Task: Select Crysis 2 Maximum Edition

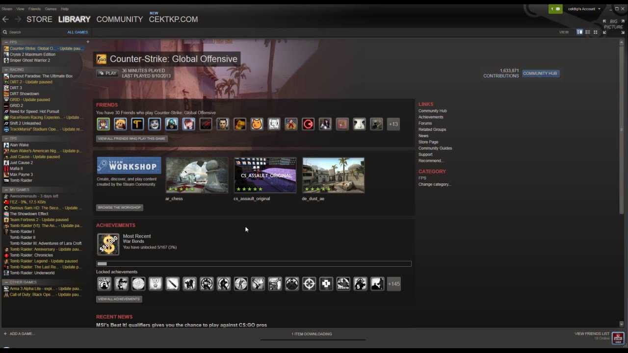Action: point(32,54)
